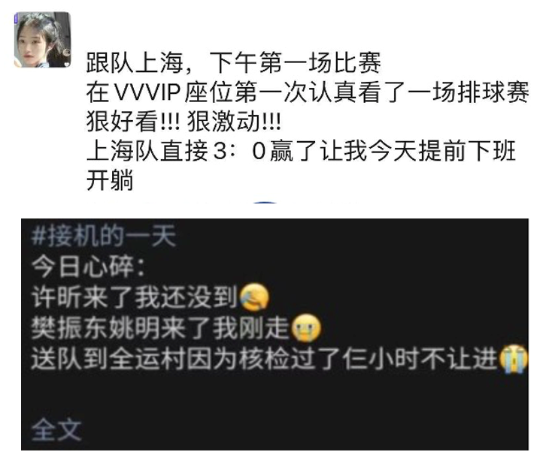
Task: Expand the post via 全文 link
Action: click(x=56, y=429)
